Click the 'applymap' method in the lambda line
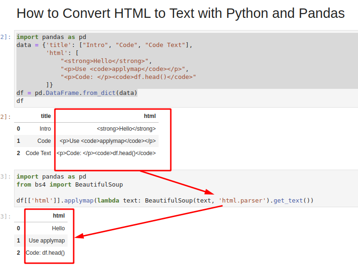The height and width of the screenshot is (266, 358). (x=79, y=201)
